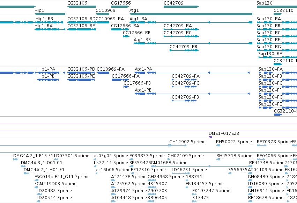The image size is (297, 203).
Task: Select transcript Atg1-RB label
Action: tap(142, 40)
